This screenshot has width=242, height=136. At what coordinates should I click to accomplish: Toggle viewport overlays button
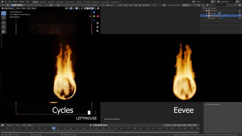point(76,8)
